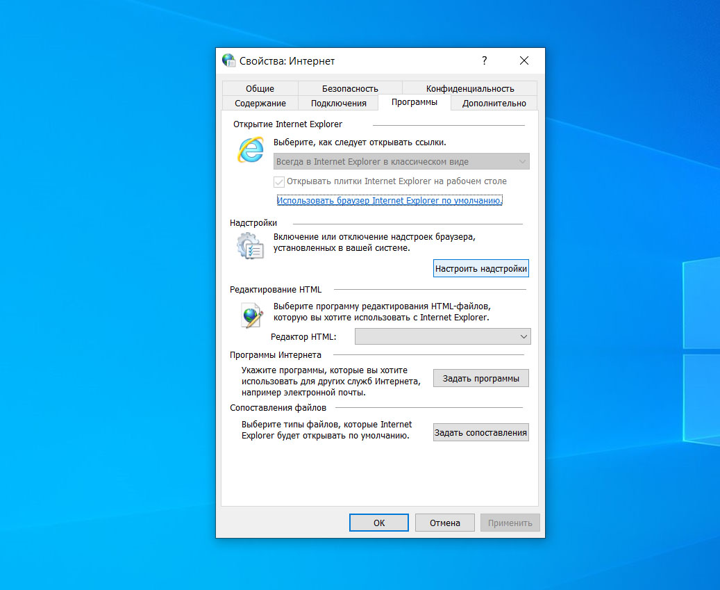Open the Редактор HTML dropdown
Image resolution: width=720 pixels, height=590 pixels.
tap(442, 336)
